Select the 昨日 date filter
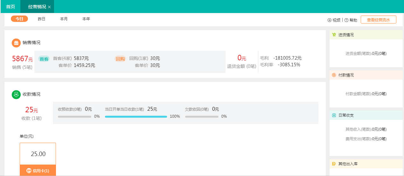Screen dimensions: 404x176 click(42, 19)
